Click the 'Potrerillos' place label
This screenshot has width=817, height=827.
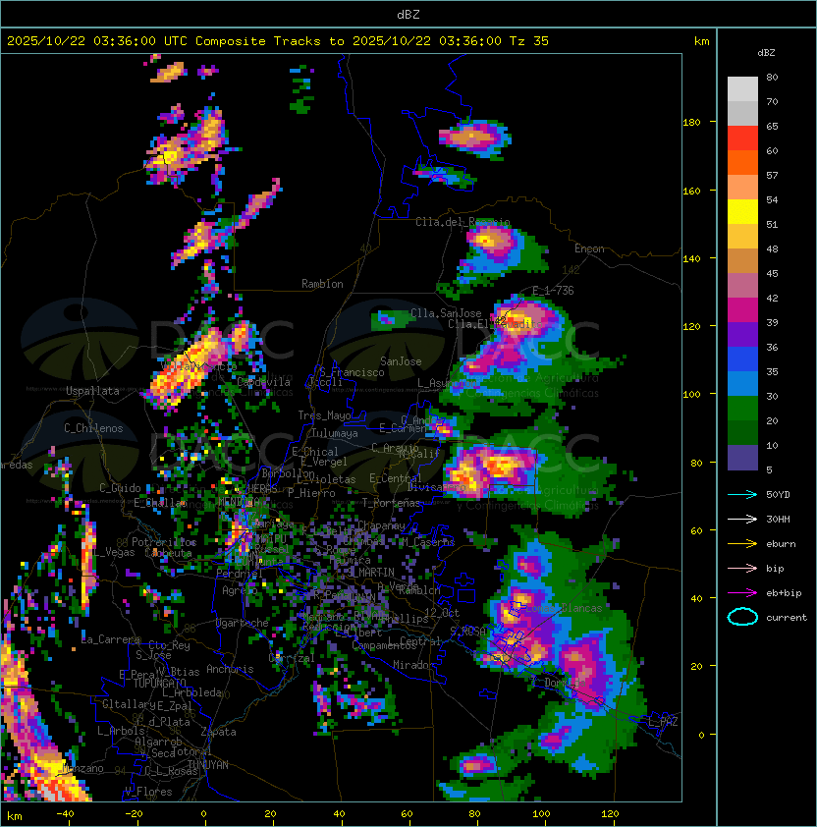tap(164, 542)
